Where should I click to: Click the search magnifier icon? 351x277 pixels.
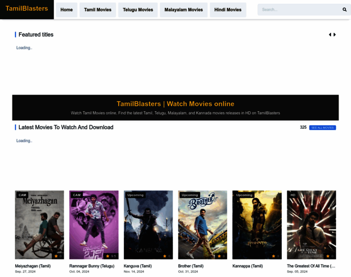click(345, 9)
